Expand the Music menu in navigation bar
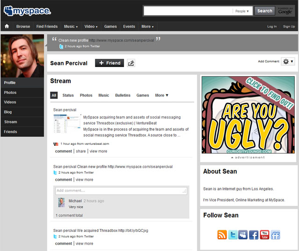299x251 pixels. click(x=71, y=27)
